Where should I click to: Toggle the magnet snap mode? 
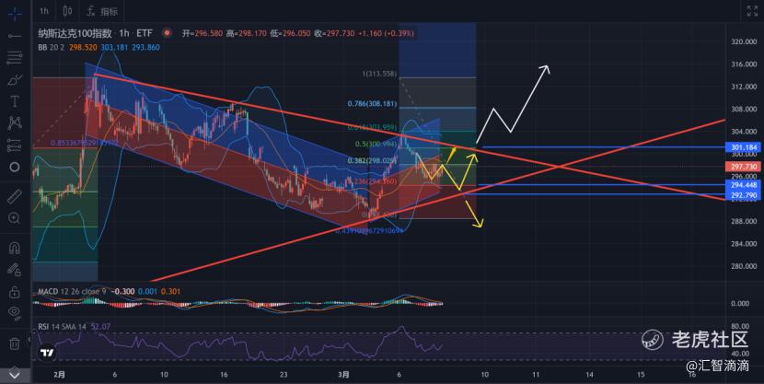[15, 248]
